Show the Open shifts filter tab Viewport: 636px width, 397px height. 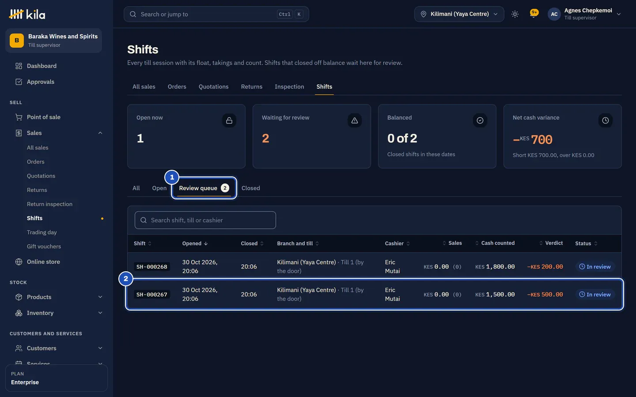pos(159,188)
